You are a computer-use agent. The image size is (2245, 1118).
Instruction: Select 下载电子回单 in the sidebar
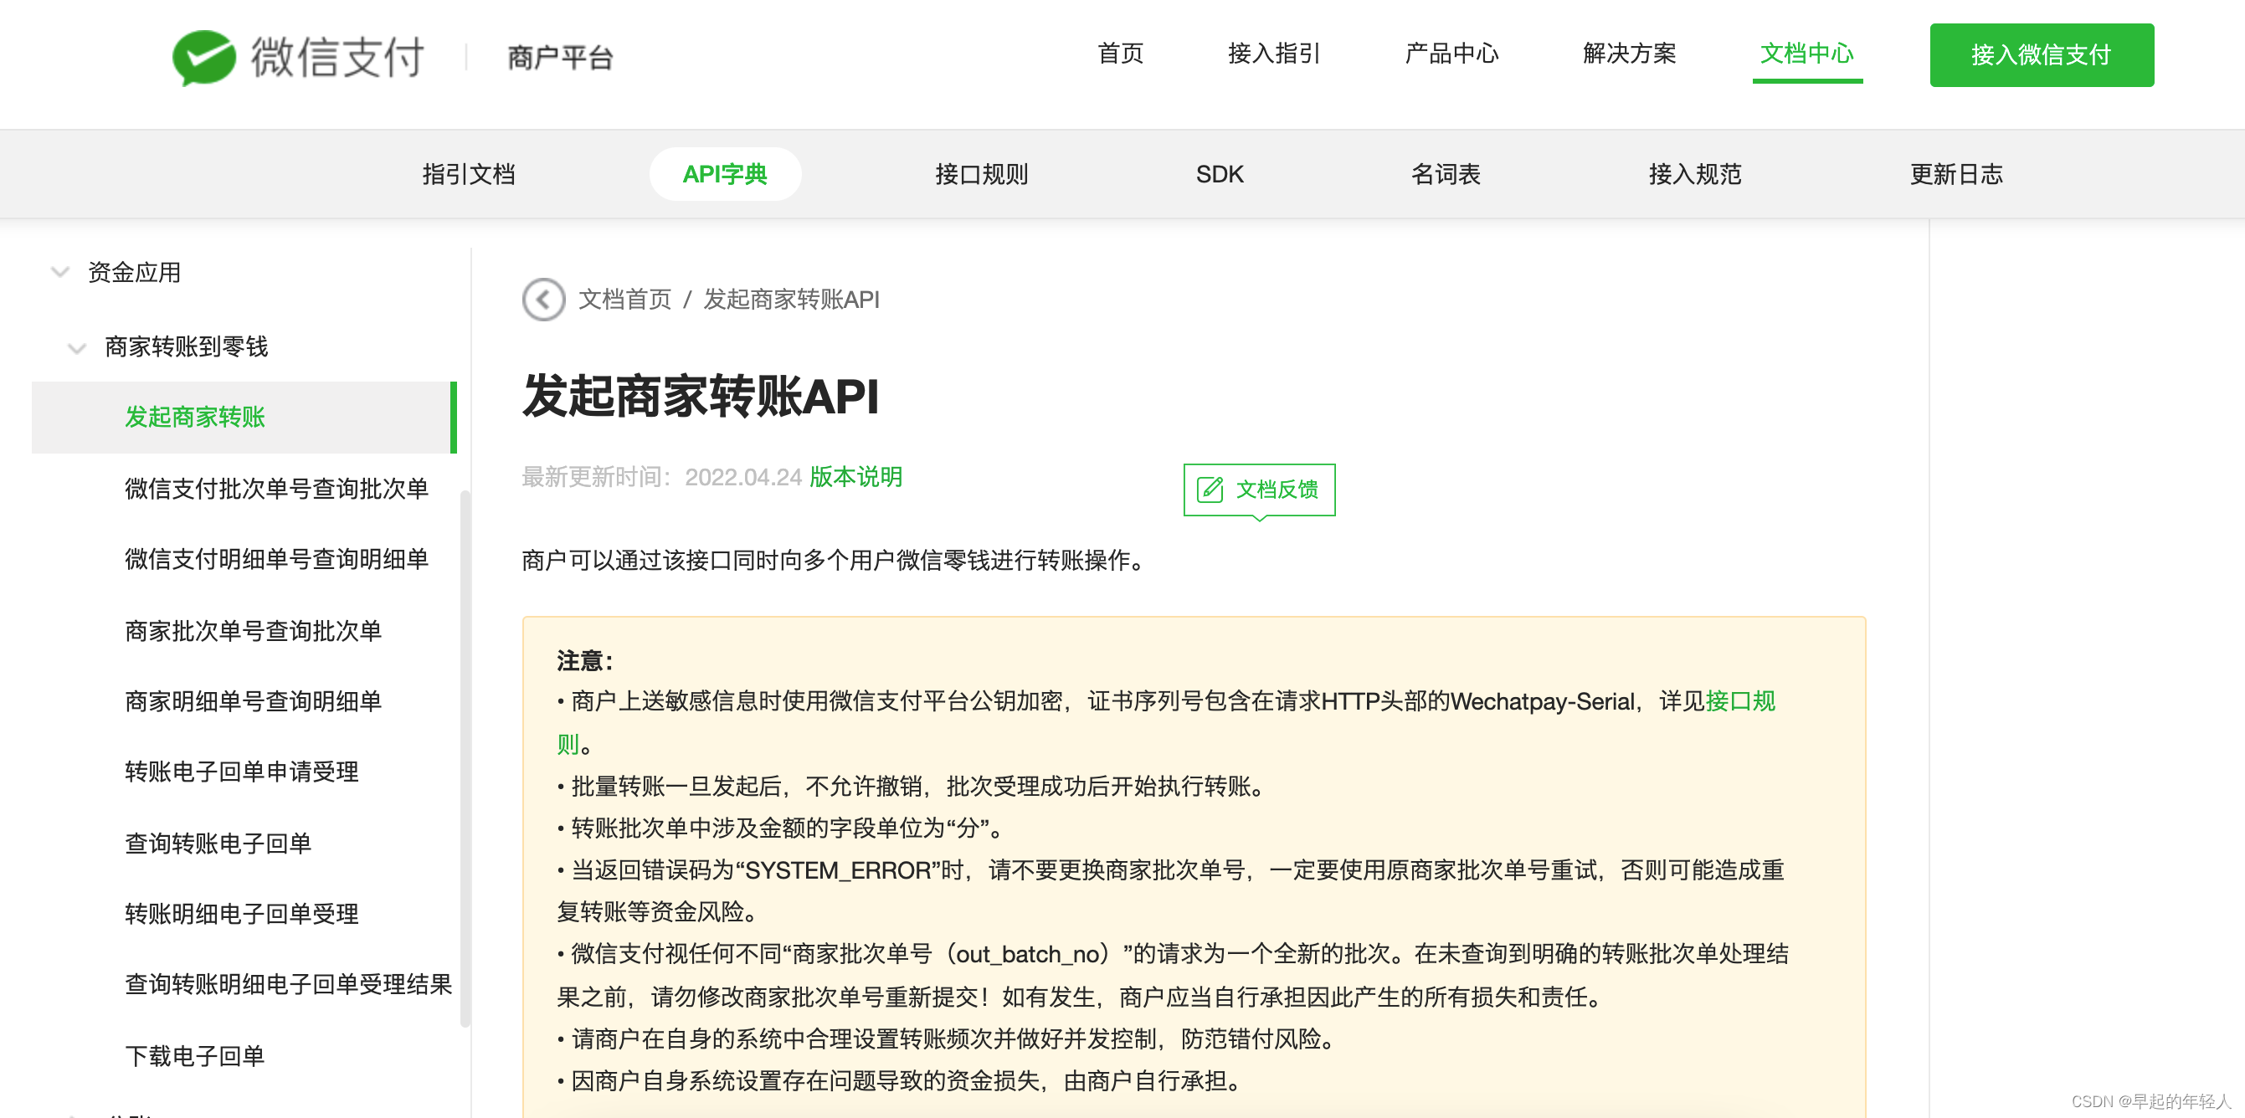tap(194, 1056)
